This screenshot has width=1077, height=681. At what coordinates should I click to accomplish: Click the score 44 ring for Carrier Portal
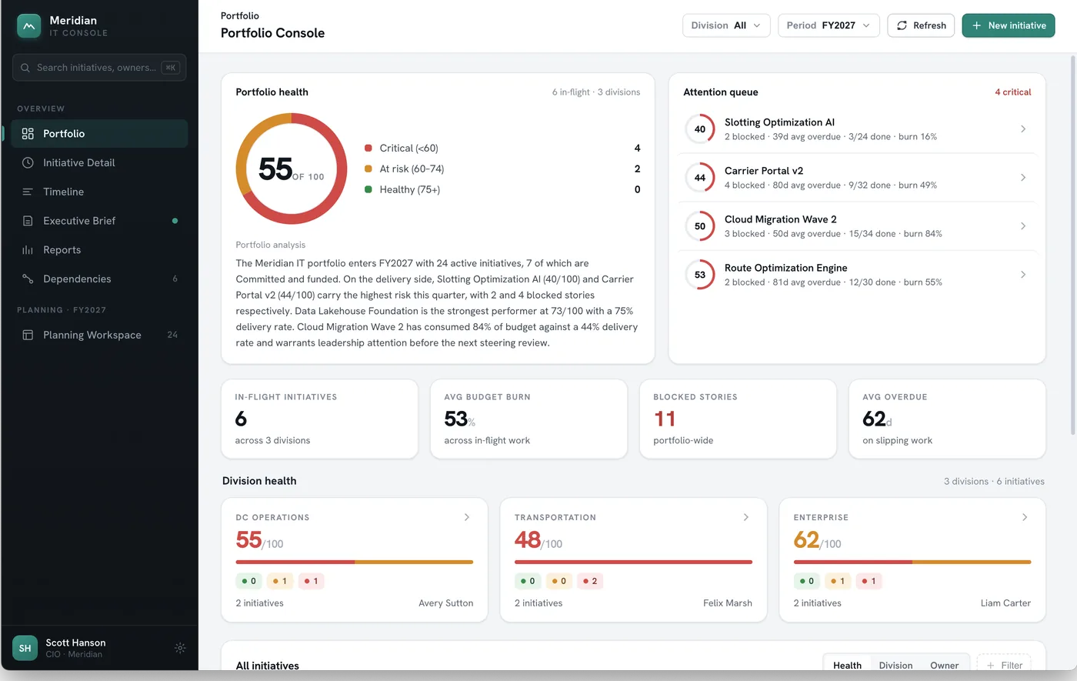click(700, 178)
